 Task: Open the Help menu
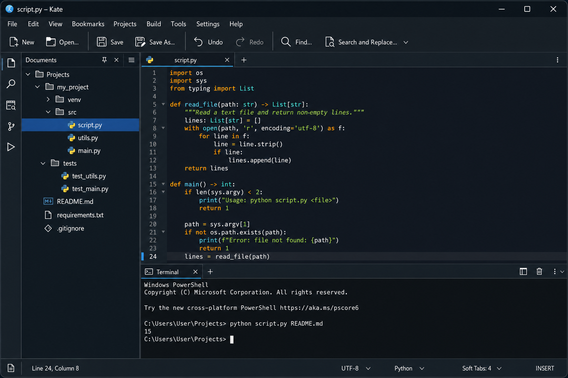tap(236, 24)
